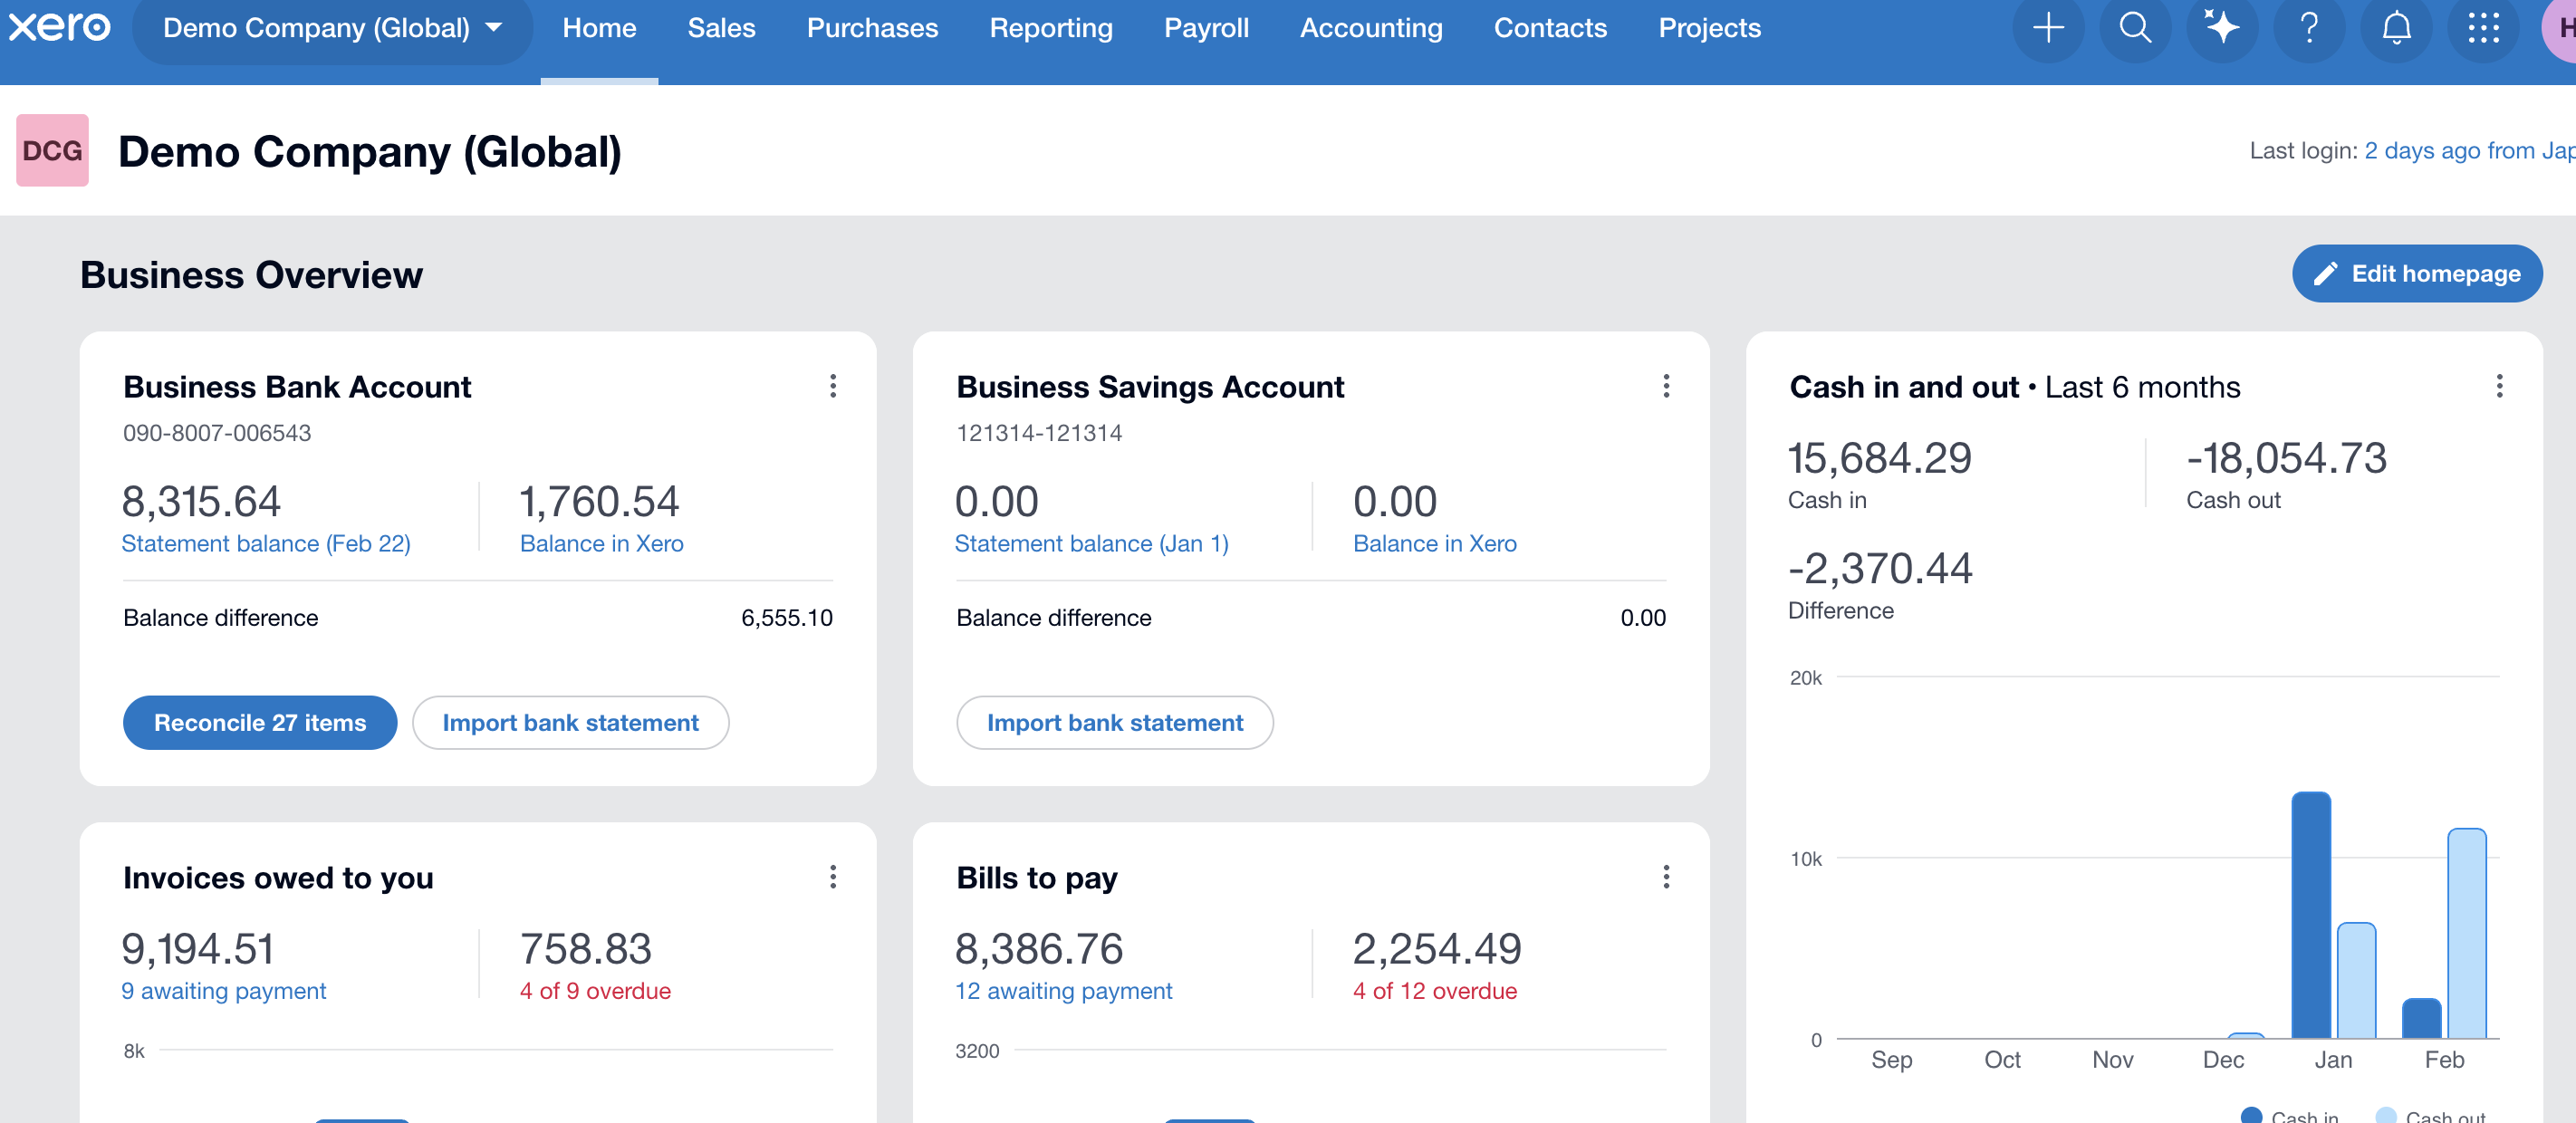Screen dimensions: 2576x1123
Task: Open the sparkle AI assistant
Action: (2222, 27)
